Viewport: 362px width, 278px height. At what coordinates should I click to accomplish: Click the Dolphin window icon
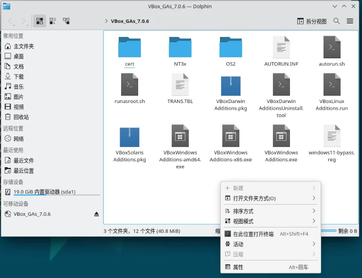coord(6,6)
